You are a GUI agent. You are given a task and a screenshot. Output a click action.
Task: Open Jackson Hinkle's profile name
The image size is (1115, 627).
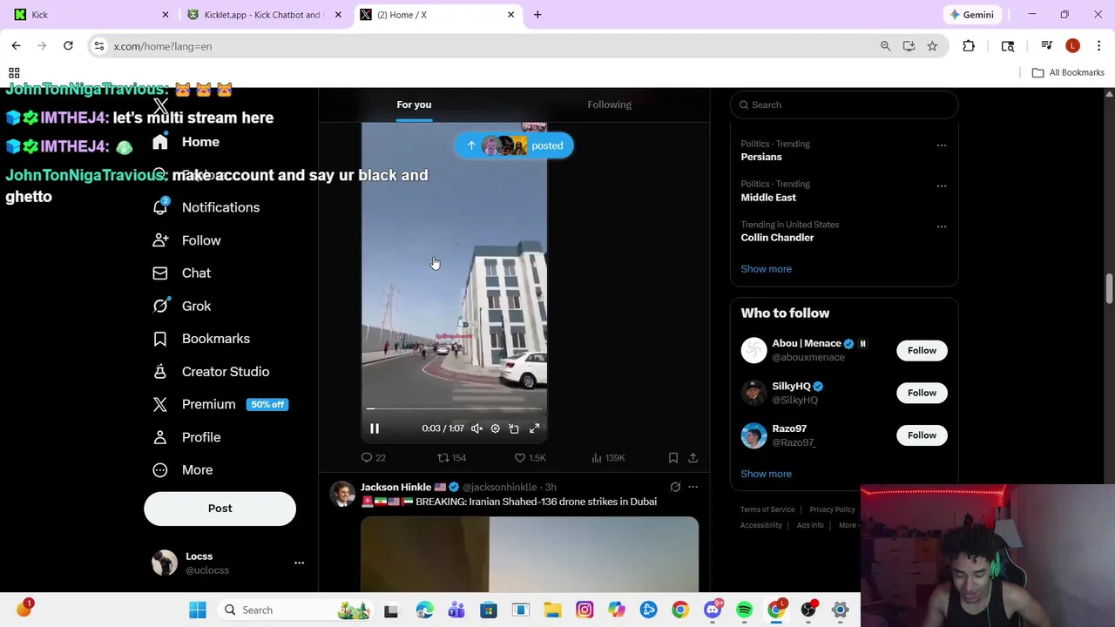pyautogui.click(x=396, y=487)
